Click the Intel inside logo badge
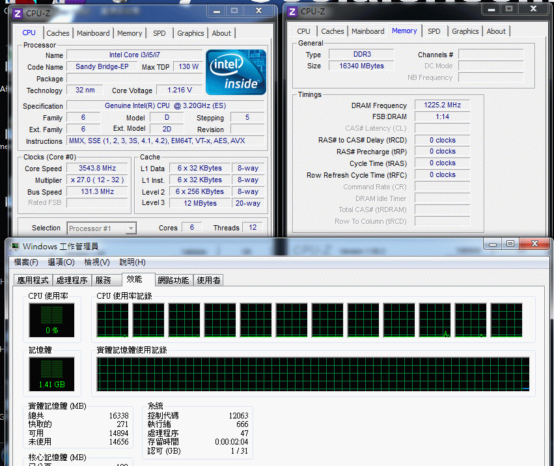This screenshot has width=554, height=466. [x=236, y=72]
